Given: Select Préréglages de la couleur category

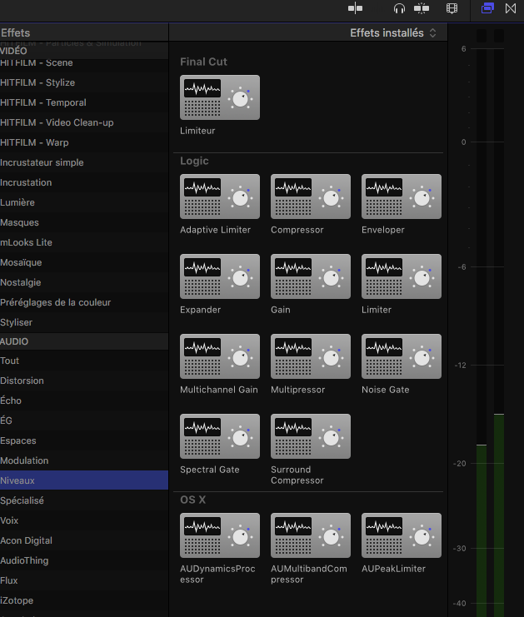Looking at the screenshot, I should coord(84,302).
